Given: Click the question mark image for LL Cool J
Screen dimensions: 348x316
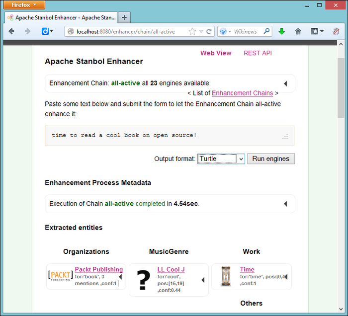Looking at the screenshot, I should pos(143,280).
